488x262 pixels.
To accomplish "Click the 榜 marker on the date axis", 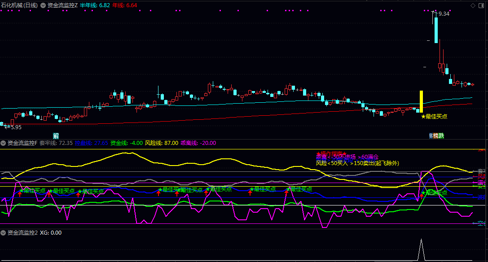I will pyautogui.click(x=436, y=135).
